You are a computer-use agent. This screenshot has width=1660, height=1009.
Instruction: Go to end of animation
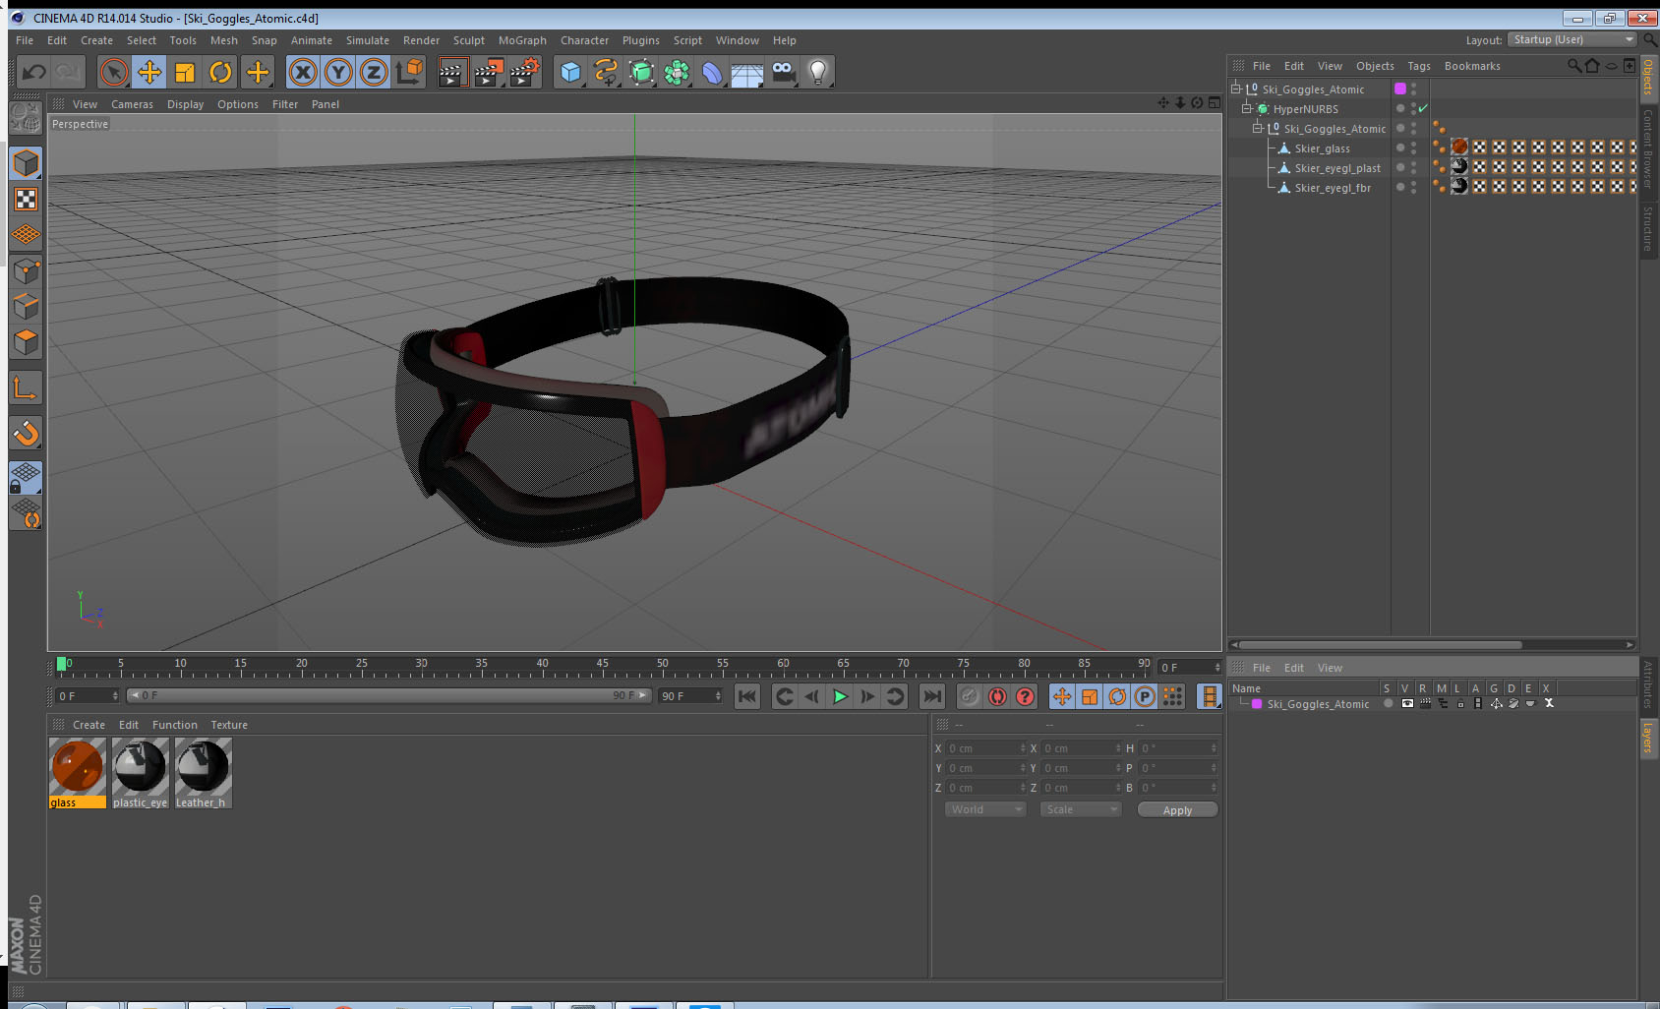pyautogui.click(x=931, y=696)
